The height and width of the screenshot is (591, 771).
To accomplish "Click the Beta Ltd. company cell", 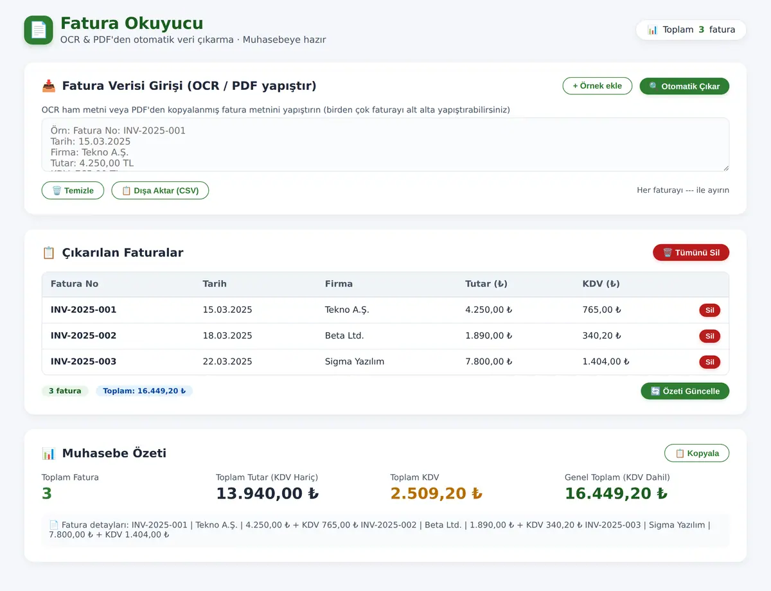I will [x=344, y=335].
